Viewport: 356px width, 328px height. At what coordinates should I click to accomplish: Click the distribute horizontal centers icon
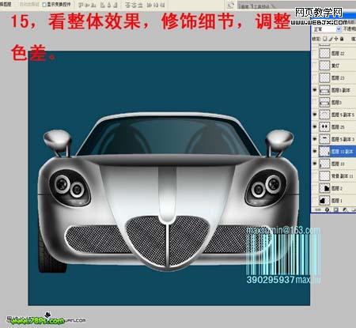click(156, 6)
